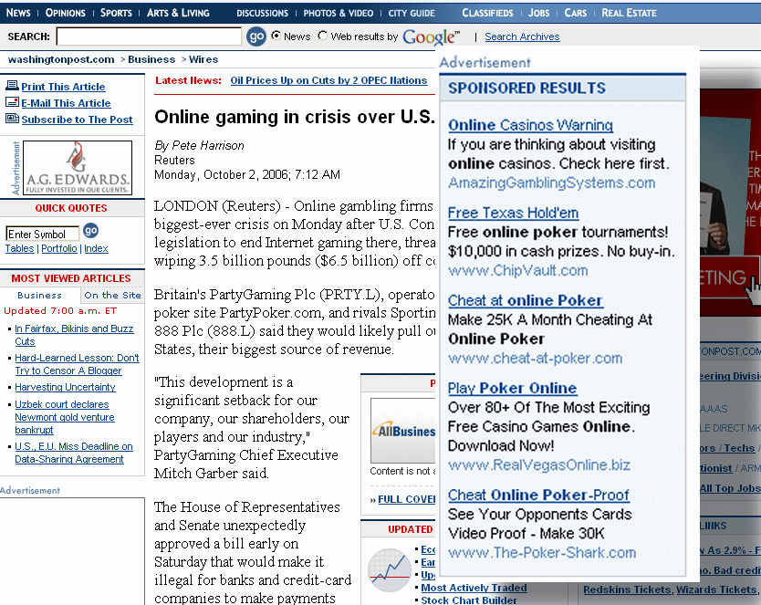Open the Jobs section
The width and height of the screenshot is (761, 605).
[x=538, y=13]
